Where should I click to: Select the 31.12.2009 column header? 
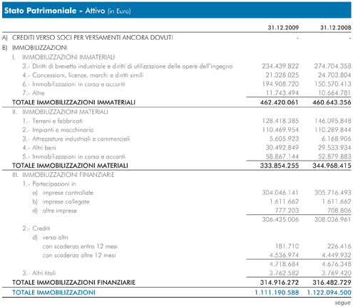pos(283,28)
